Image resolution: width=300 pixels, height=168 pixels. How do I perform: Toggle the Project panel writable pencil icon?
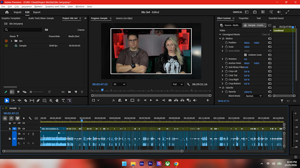click(6, 92)
